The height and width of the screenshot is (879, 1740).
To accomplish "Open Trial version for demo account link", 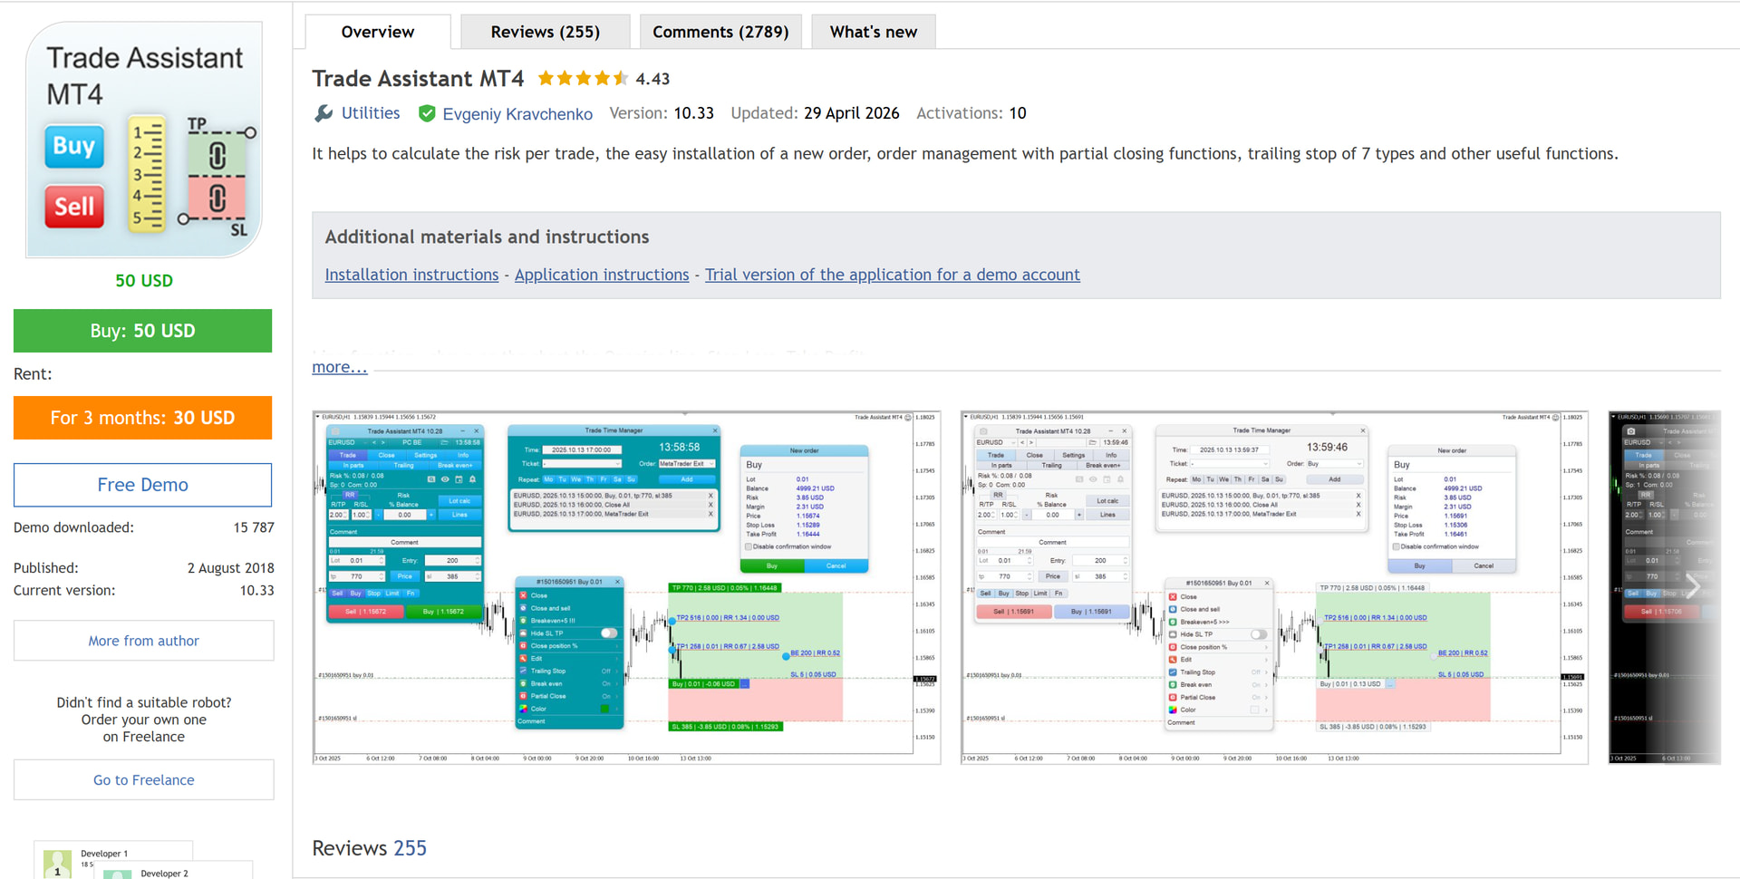I will pyautogui.click(x=893, y=275).
